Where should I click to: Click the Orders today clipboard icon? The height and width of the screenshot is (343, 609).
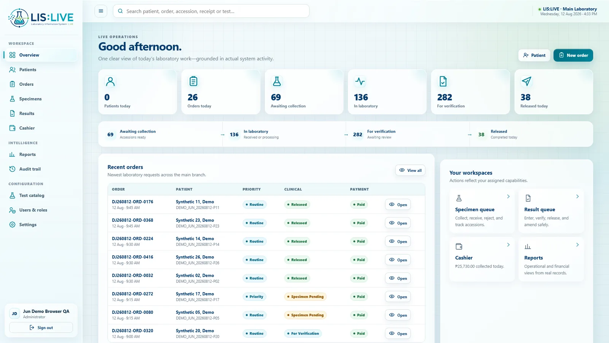coord(193,81)
